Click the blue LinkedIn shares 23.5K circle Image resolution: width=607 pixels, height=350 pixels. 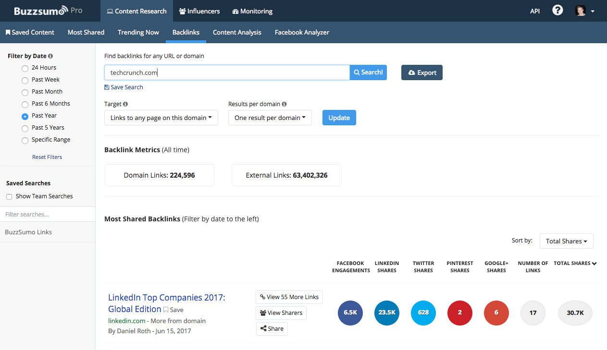click(x=387, y=313)
